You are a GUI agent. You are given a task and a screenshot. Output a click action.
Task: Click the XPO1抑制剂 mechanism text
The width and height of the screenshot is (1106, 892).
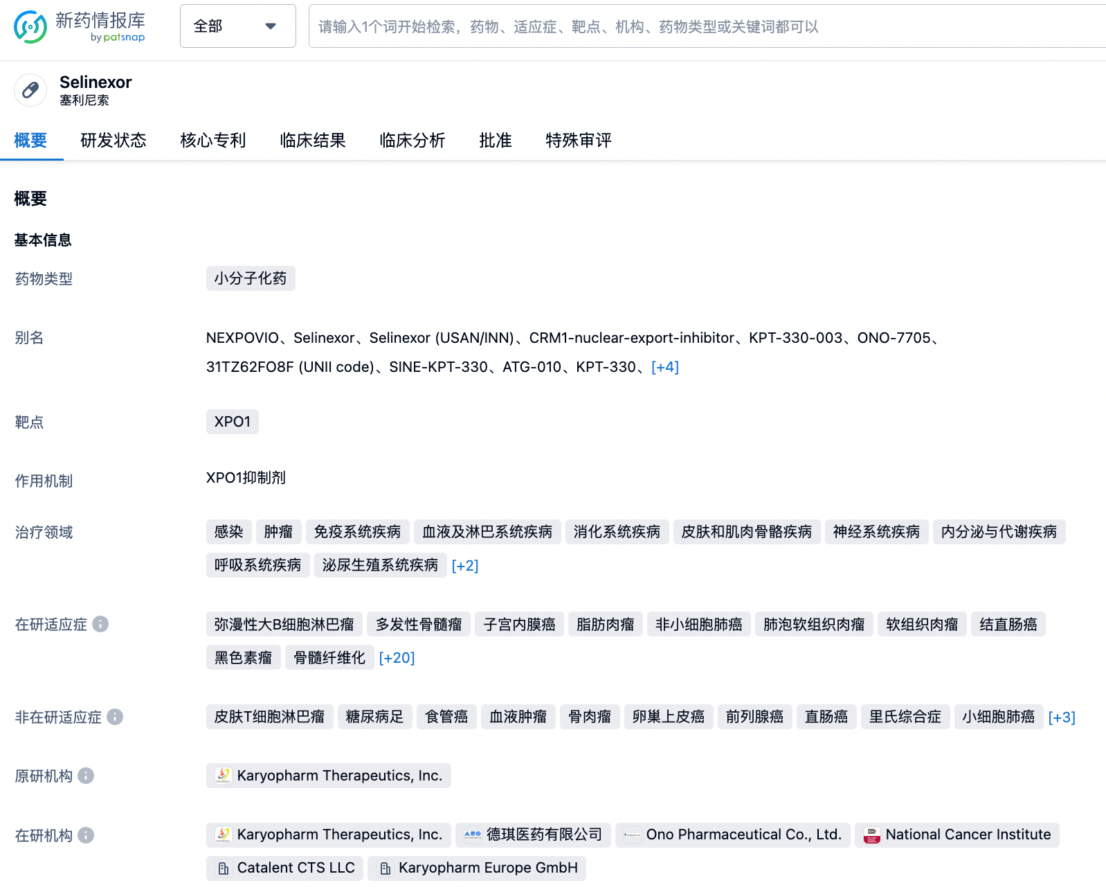pos(246,478)
